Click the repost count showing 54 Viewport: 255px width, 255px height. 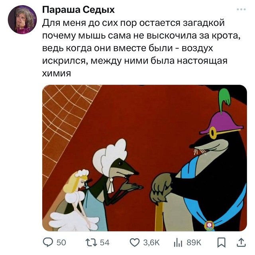click(104, 243)
